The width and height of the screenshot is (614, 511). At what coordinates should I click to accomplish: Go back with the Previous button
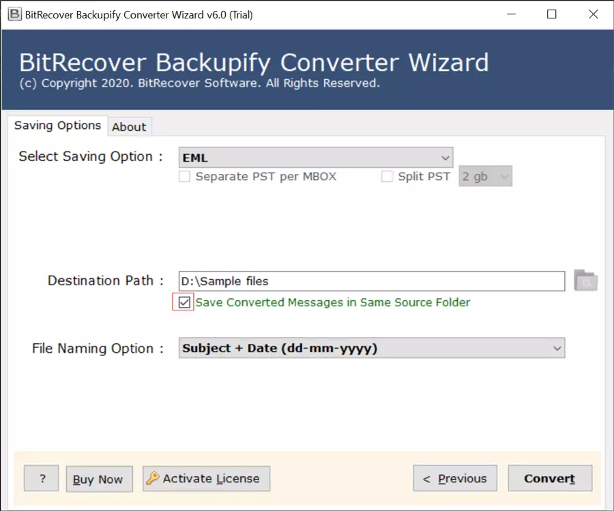point(455,478)
